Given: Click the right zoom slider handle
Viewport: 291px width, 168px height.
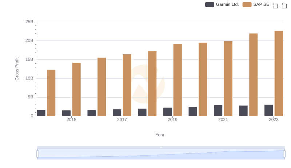Looking at the screenshot, I should [284, 154].
